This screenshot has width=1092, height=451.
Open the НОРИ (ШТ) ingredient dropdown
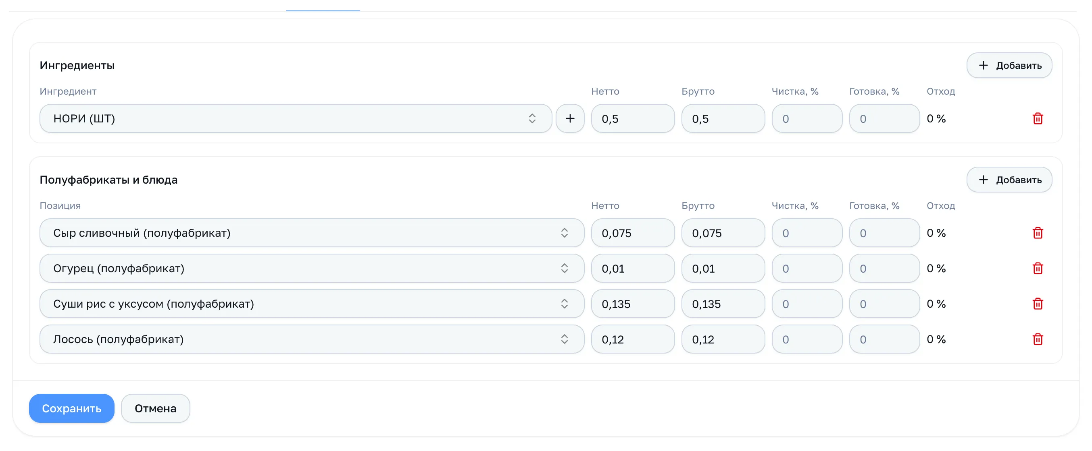pos(296,118)
